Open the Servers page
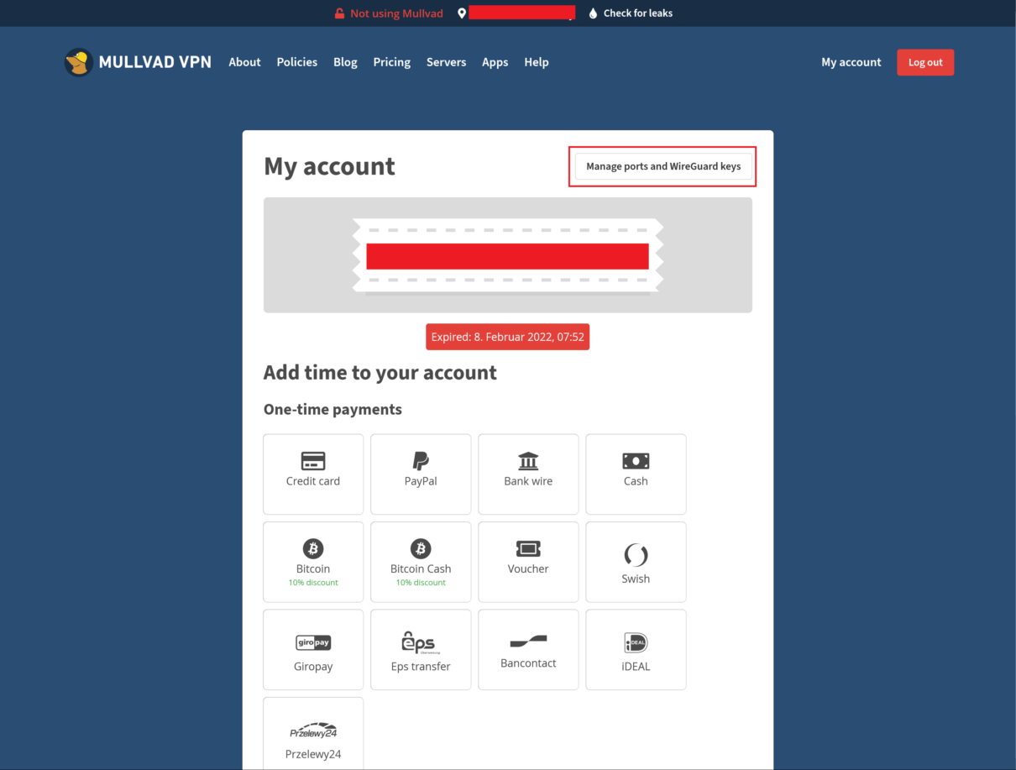 (446, 62)
